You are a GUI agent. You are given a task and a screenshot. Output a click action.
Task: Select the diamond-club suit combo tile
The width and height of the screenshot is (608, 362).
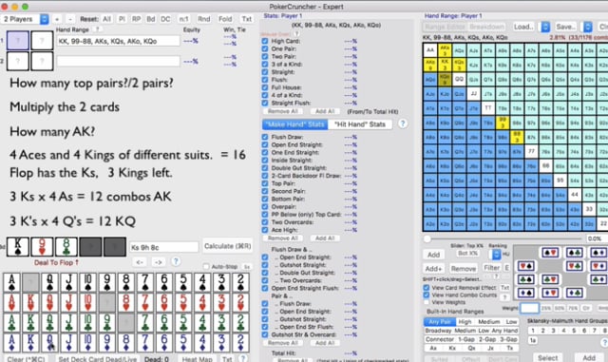pos(574,293)
